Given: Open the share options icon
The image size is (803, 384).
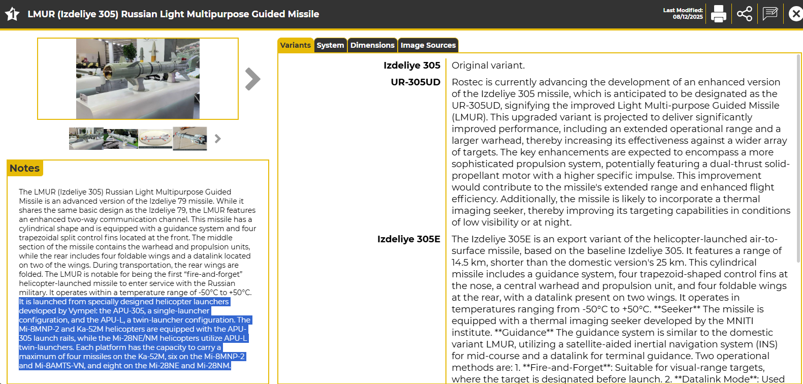Looking at the screenshot, I should pos(744,14).
